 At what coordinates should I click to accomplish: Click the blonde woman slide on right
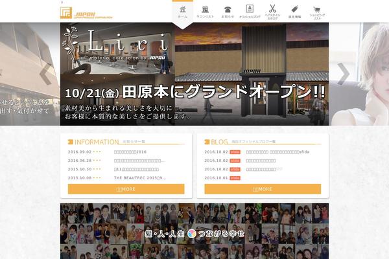click(359, 74)
